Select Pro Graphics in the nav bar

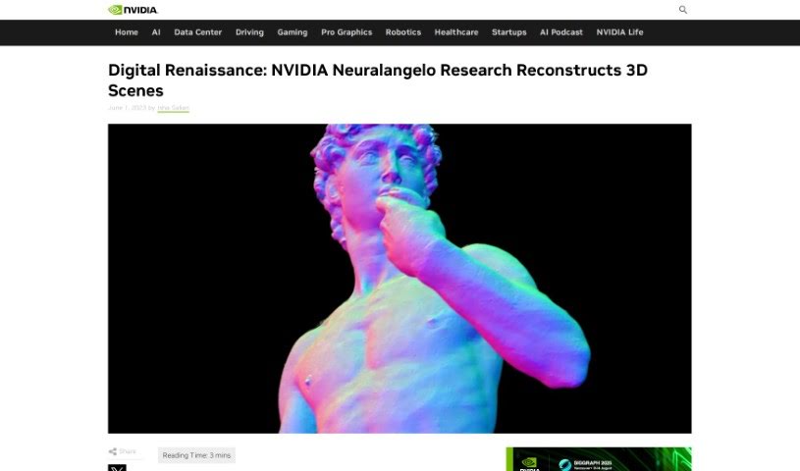[x=347, y=32]
